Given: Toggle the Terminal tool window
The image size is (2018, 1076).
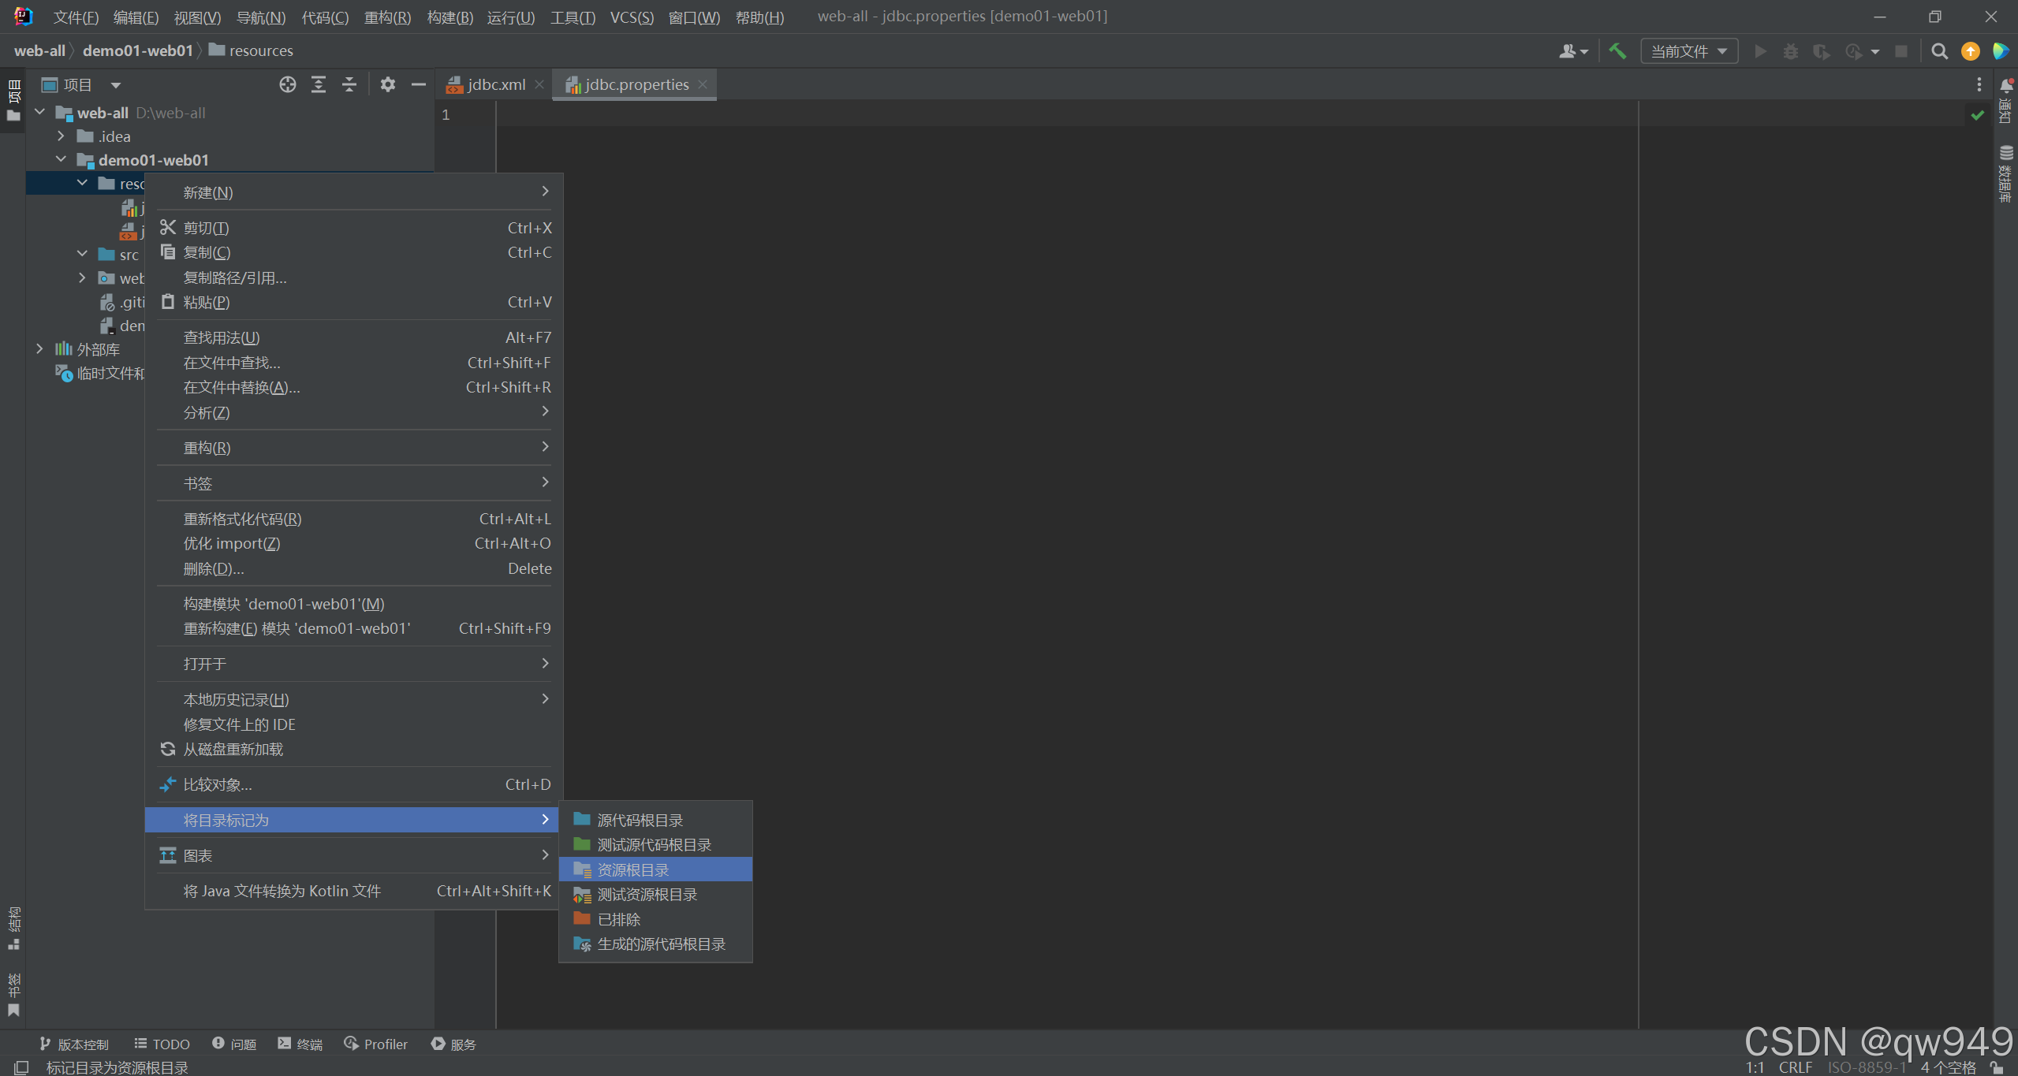Looking at the screenshot, I should (300, 1044).
